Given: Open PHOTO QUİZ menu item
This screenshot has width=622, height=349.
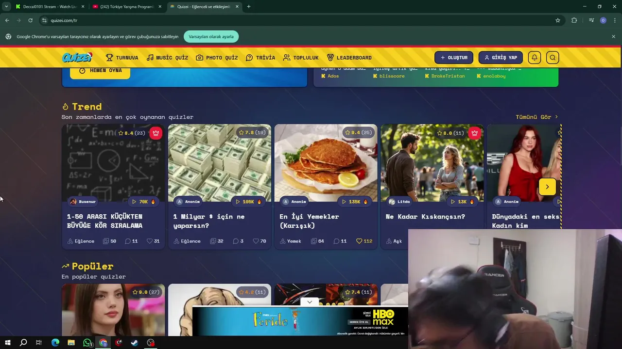Looking at the screenshot, I should tap(217, 58).
